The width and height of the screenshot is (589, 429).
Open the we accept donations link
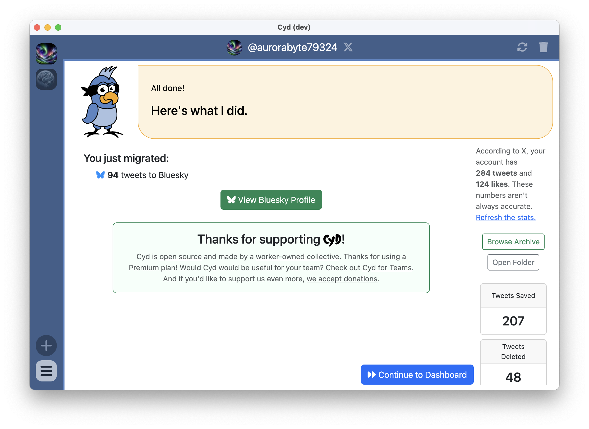[342, 278]
